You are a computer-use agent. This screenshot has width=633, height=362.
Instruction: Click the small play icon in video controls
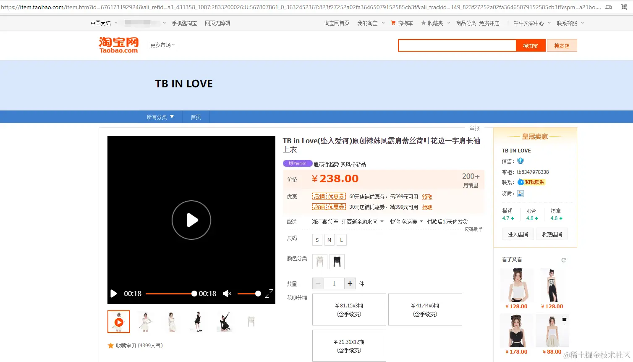[x=113, y=294]
